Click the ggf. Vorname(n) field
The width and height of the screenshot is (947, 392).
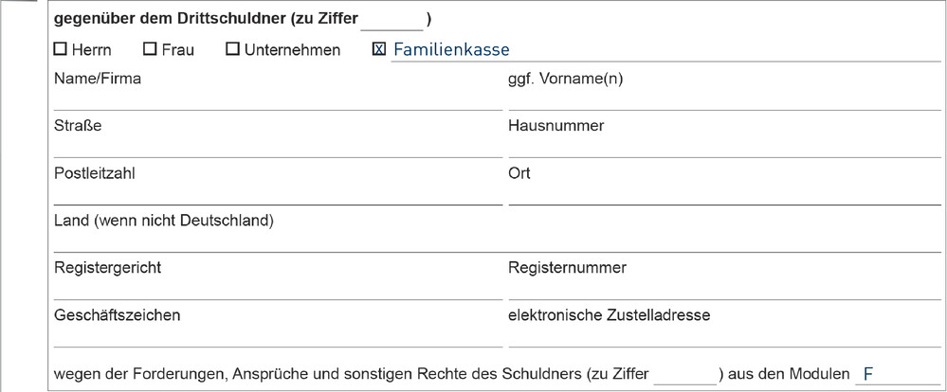[x=725, y=100]
